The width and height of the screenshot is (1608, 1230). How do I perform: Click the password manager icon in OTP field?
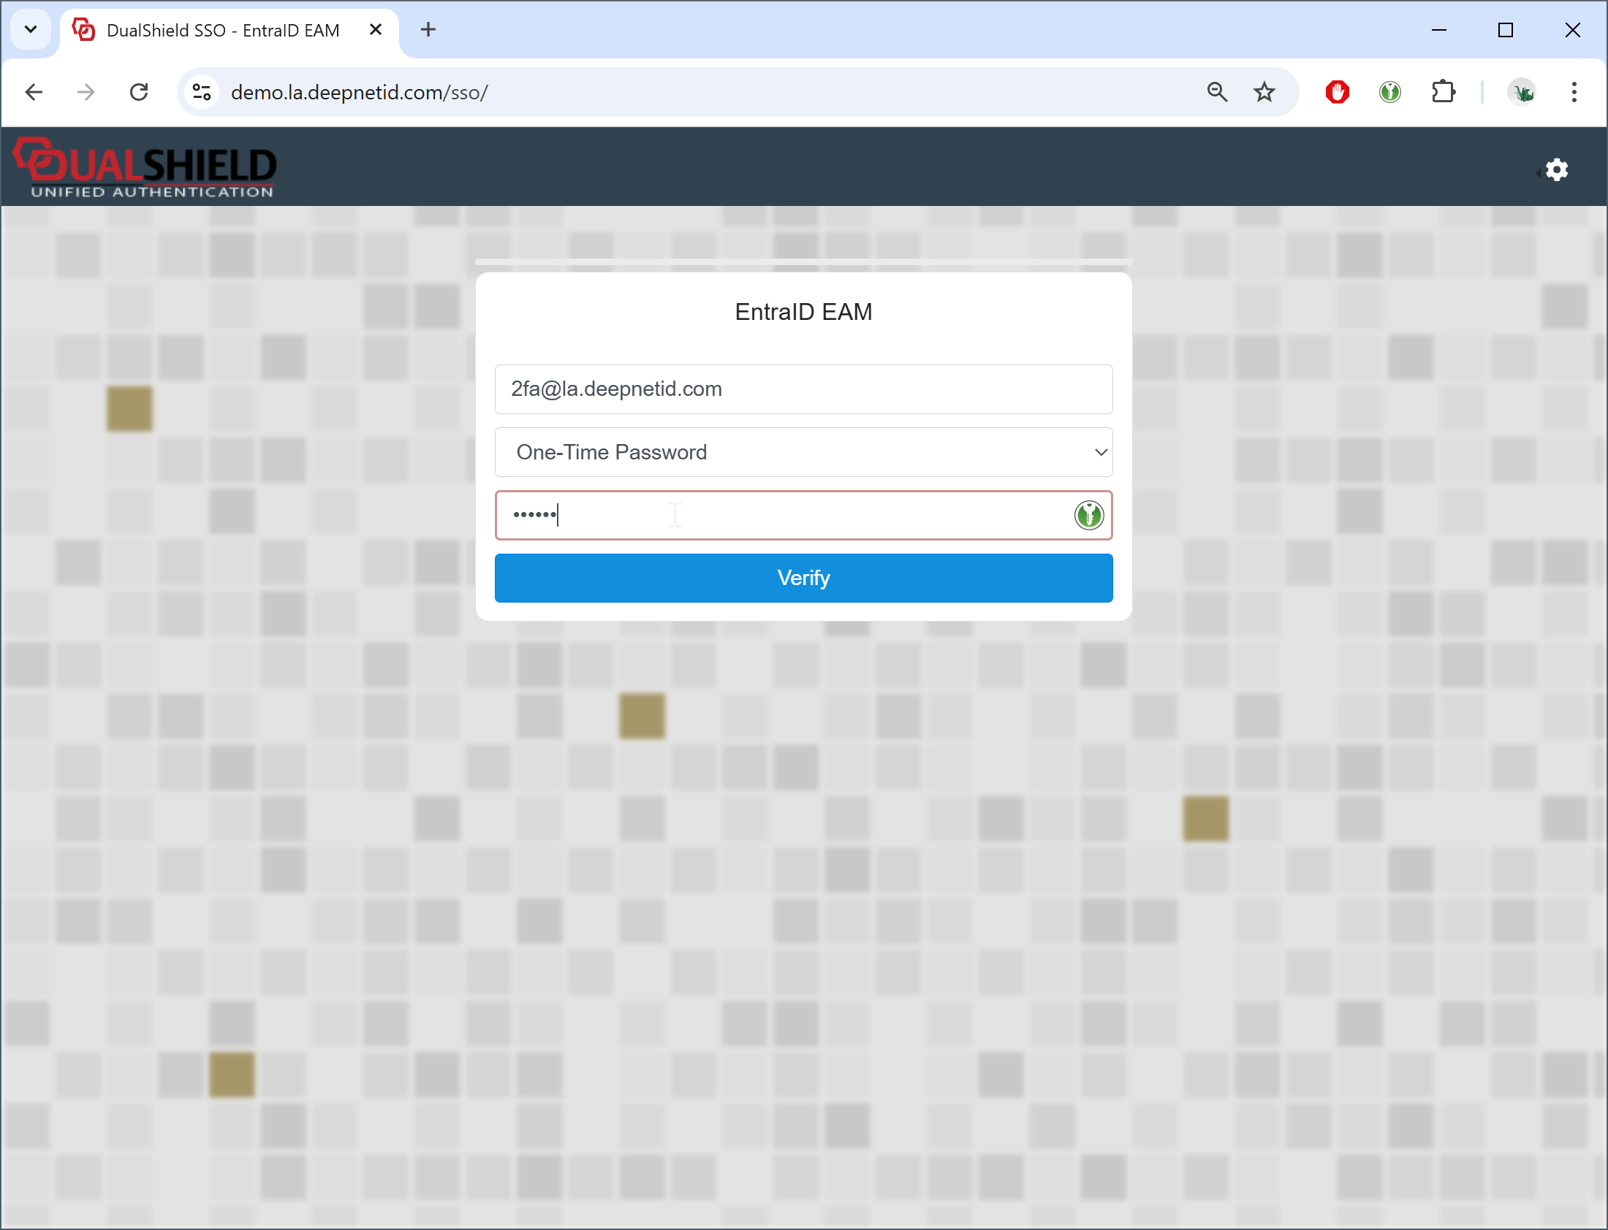pyautogui.click(x=1088, y=516)
